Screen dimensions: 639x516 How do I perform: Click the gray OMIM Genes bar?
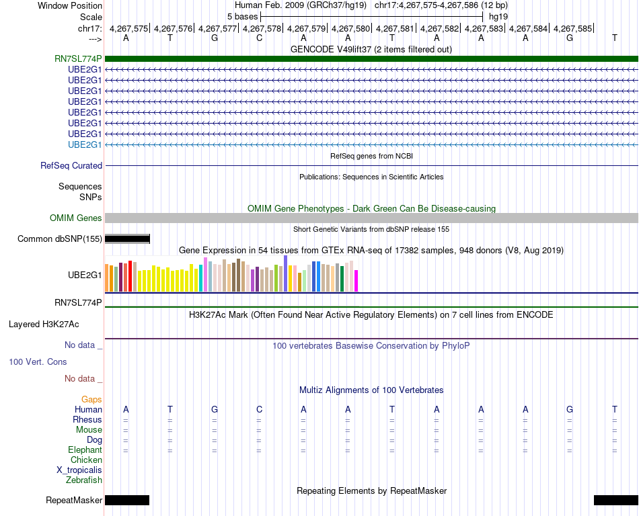pos(371,218)
